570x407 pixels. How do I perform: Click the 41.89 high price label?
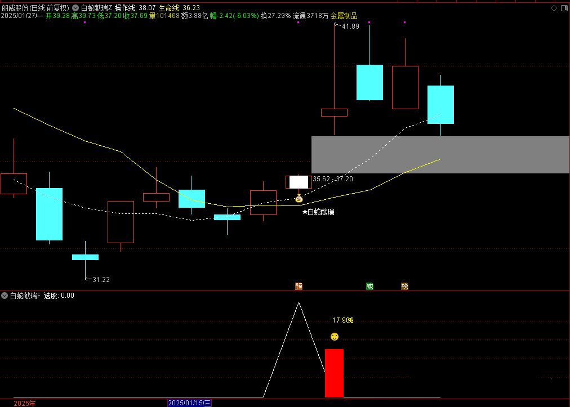tap(350, 26)
